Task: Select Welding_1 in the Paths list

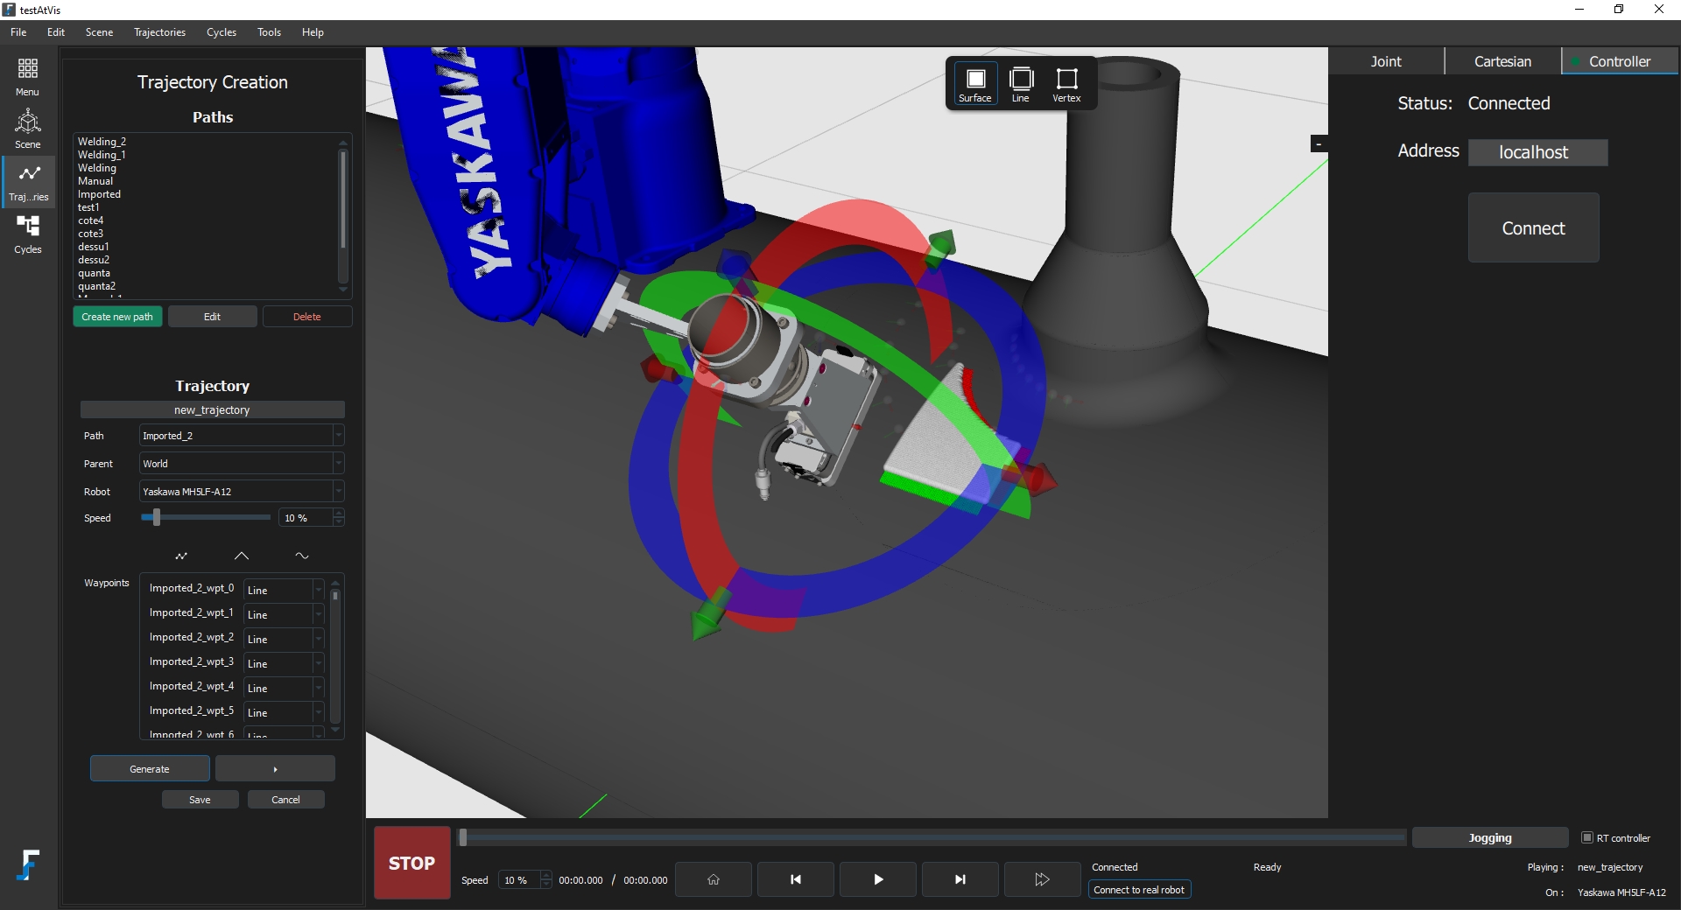Action: click(102, 154)
